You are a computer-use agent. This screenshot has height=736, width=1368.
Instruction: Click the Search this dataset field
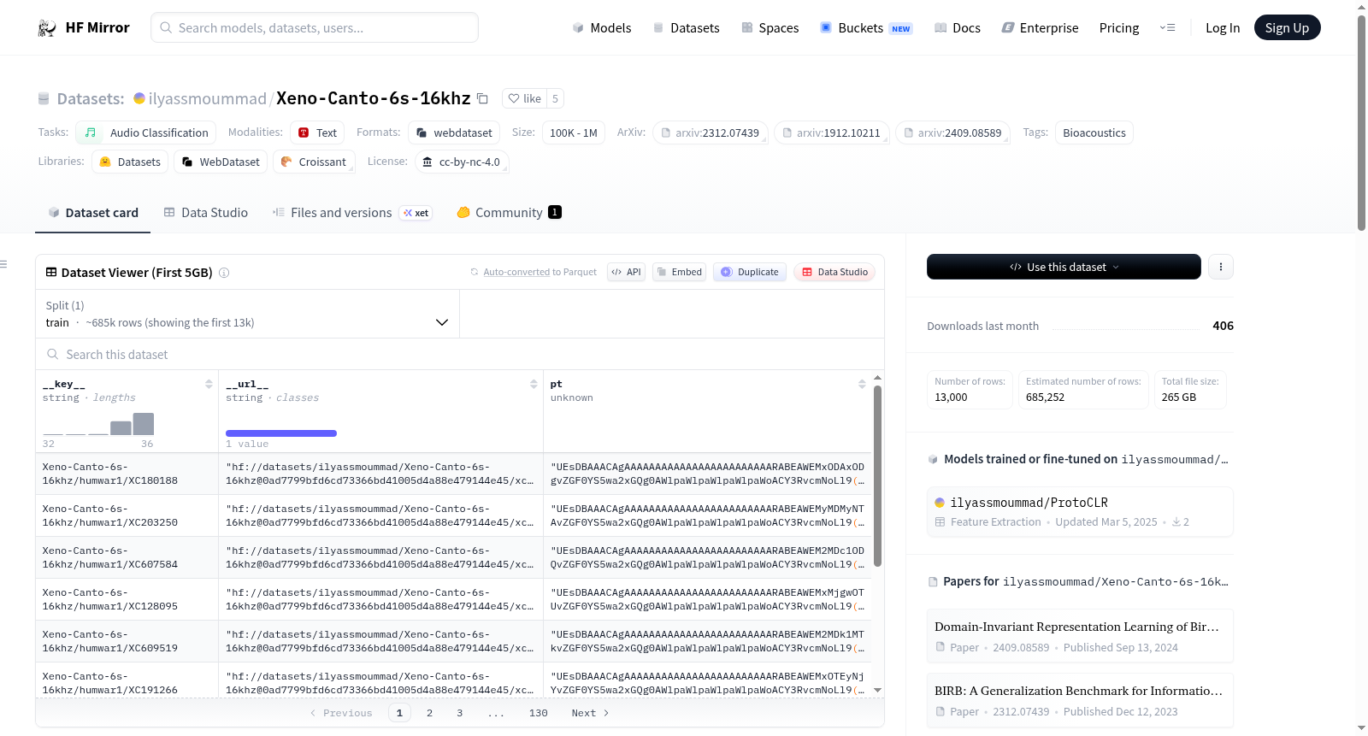coord(460,354)
